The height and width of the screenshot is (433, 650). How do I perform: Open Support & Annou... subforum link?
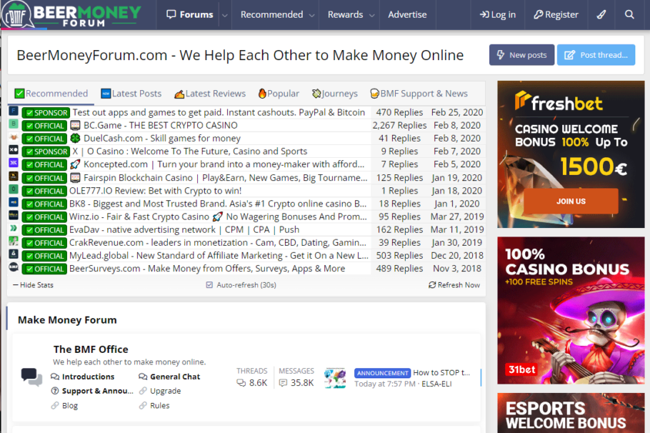coord(97,391)
